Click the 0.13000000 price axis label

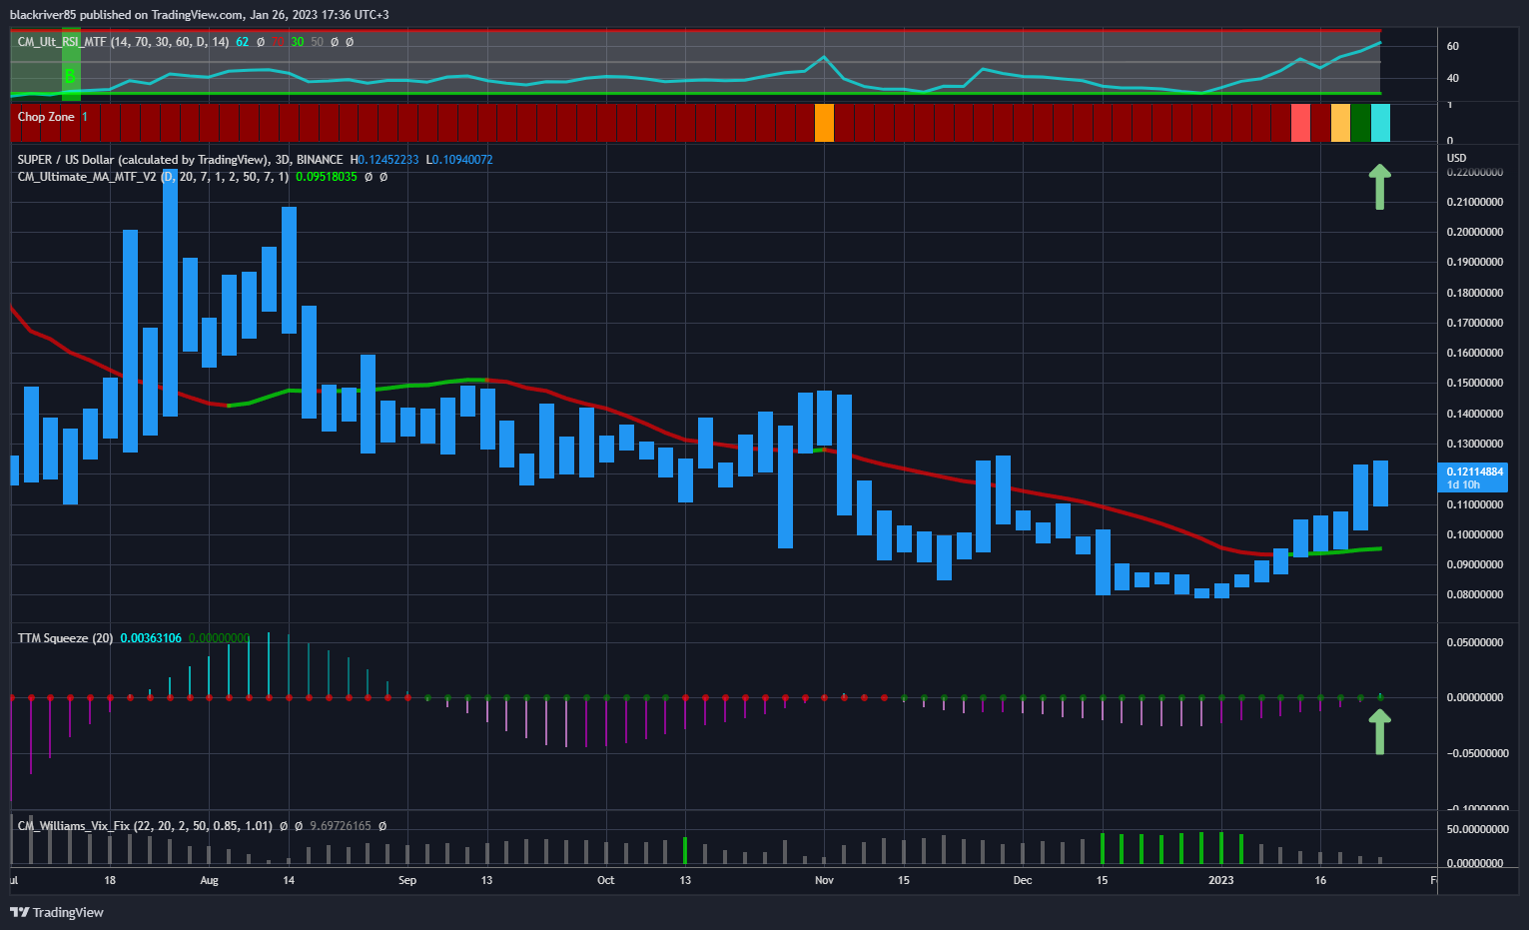click(x=1475, y=445)
